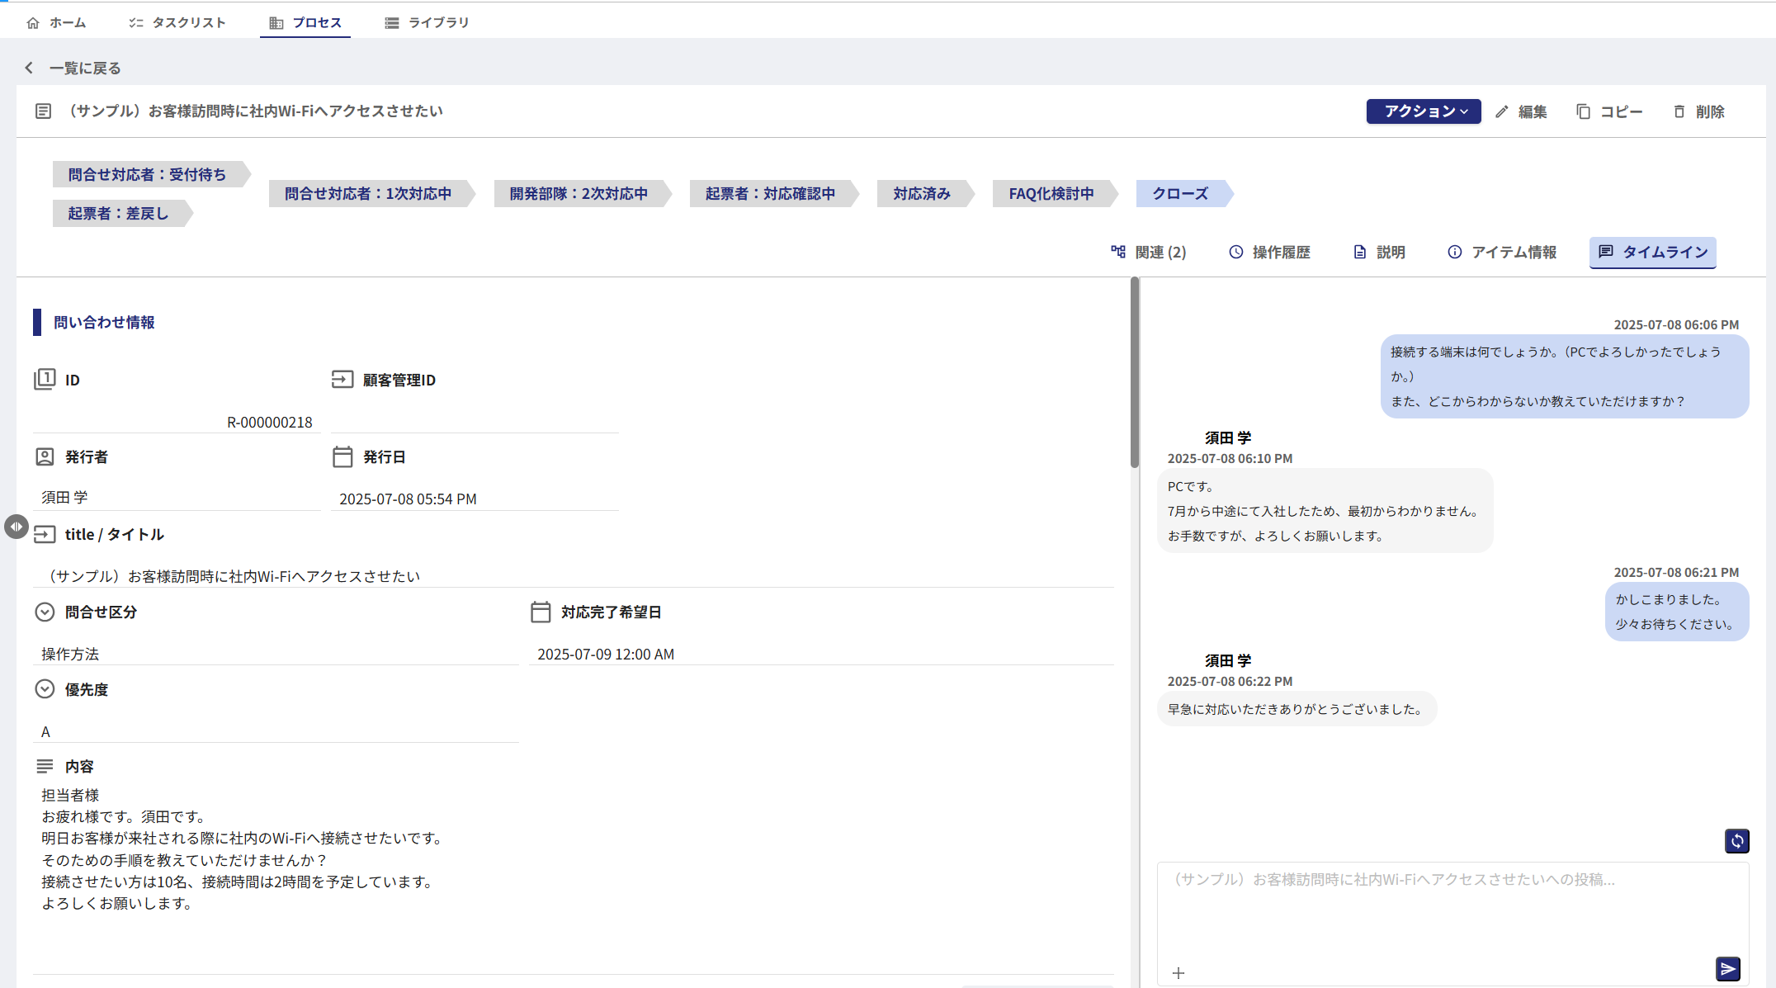Open the アクション dropdown
This screenshot has height=988, width=1776.
[x=1423, y=111]
